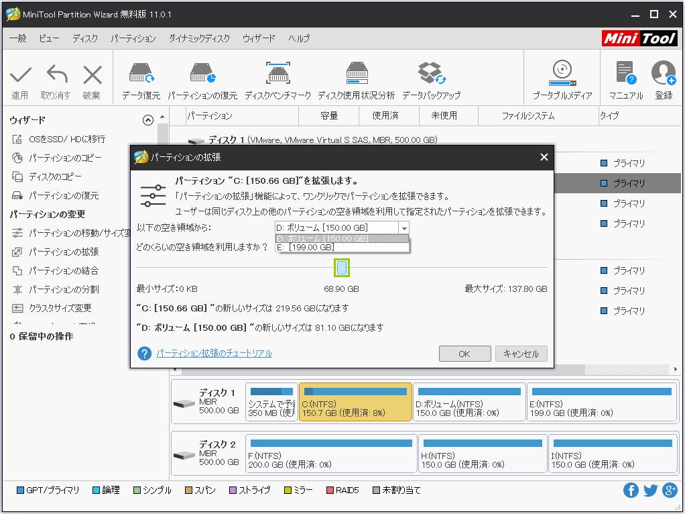Image resolution: width=685 pixels, height=514 pixels.
Task: Open ディスク使用状況分析 space analyzer
Action: [357, 77]
